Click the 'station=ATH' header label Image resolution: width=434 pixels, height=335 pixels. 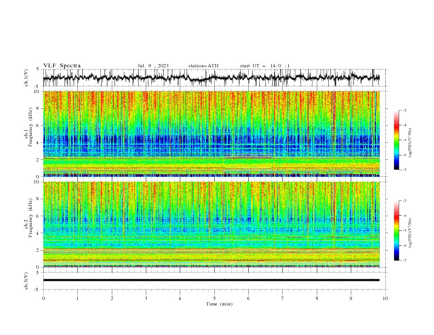click(203, 66)
